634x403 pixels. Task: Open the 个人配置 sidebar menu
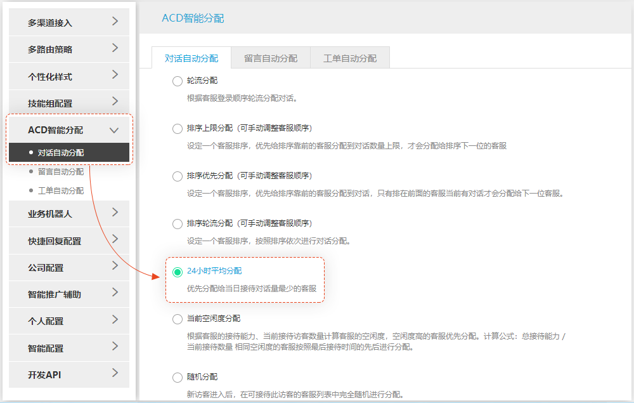coord(69,321)
